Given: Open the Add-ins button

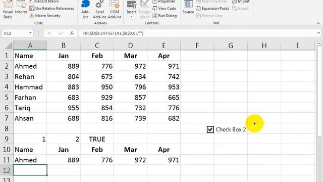Looking at the screenshot, I should 85,10.
